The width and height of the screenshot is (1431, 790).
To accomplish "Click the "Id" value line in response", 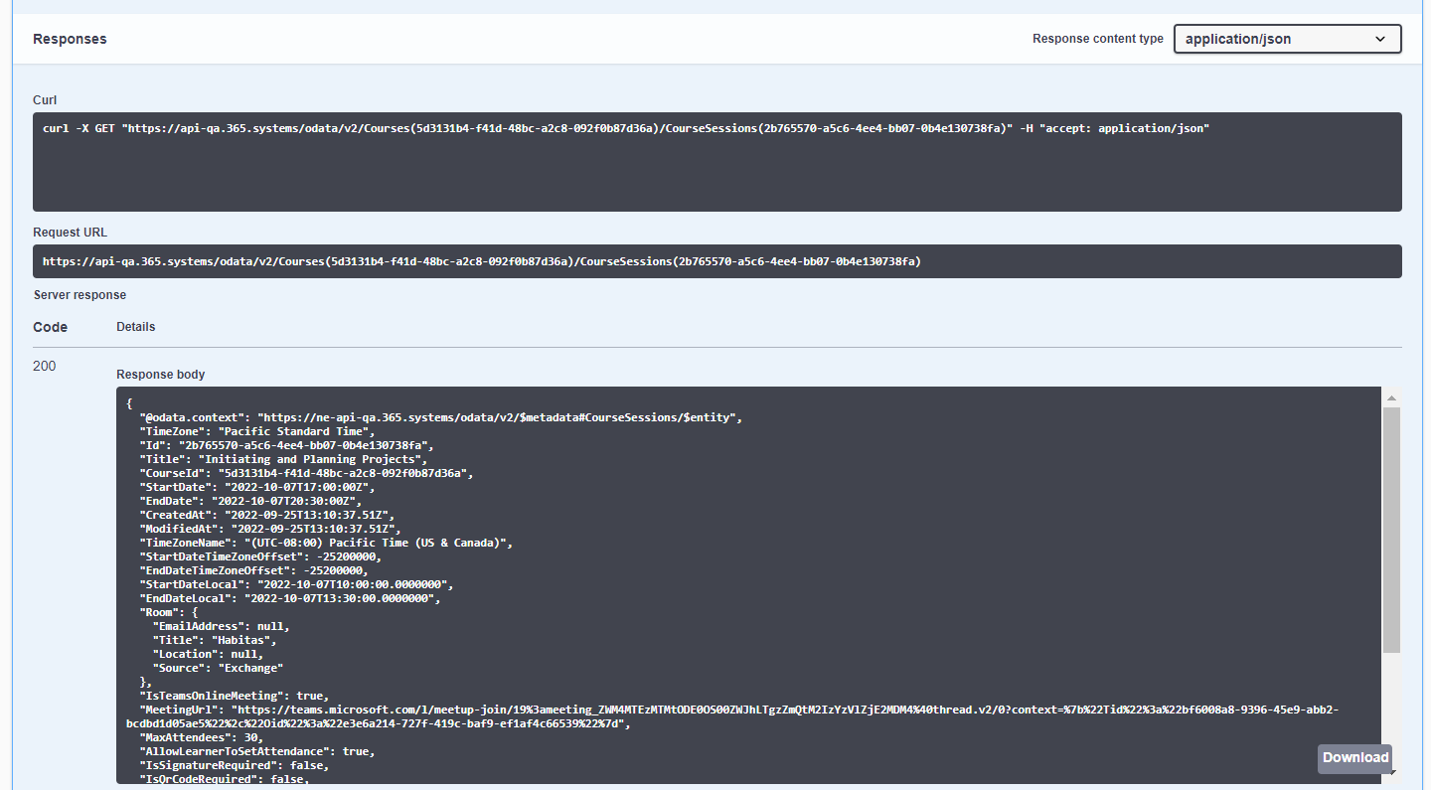I will click(286, 445).
